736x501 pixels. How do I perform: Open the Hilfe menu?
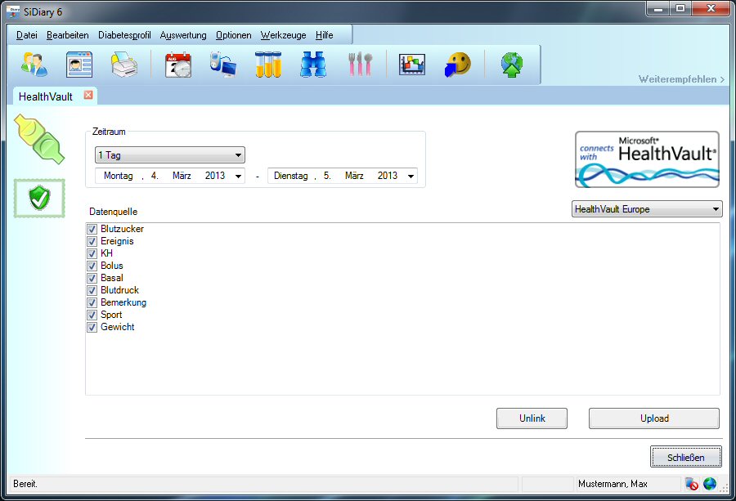point(325,35)
